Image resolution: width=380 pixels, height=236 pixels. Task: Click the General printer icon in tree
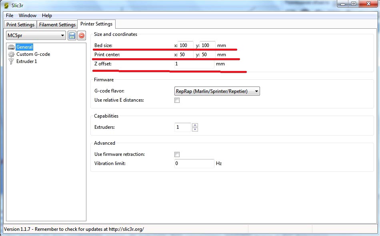[11, 47]
